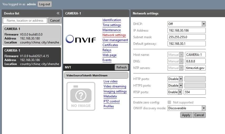
Task: Open Certificates link
Action: [110, 45]
